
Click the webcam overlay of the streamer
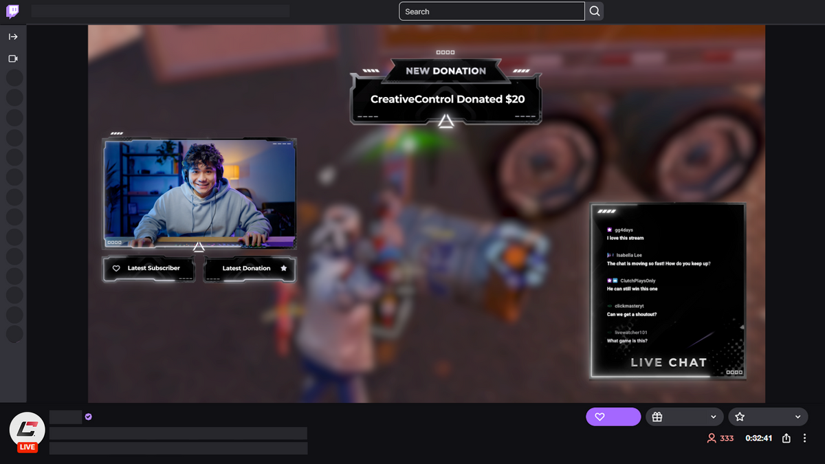199,194
